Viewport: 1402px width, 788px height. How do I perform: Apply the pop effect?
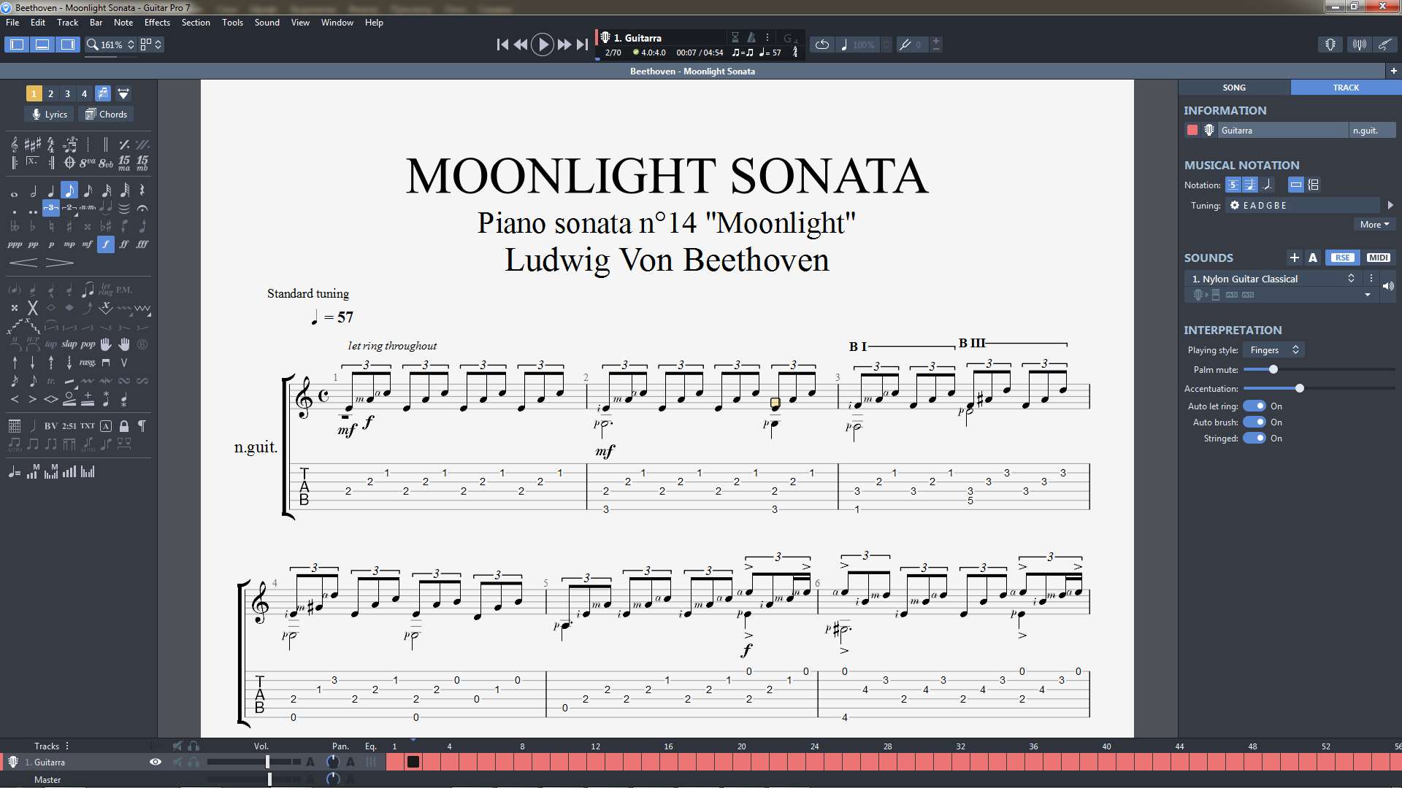[88, 344]
